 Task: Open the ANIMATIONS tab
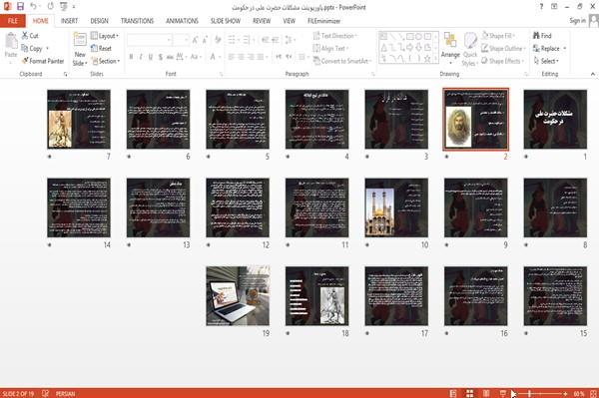pos(182,21)
